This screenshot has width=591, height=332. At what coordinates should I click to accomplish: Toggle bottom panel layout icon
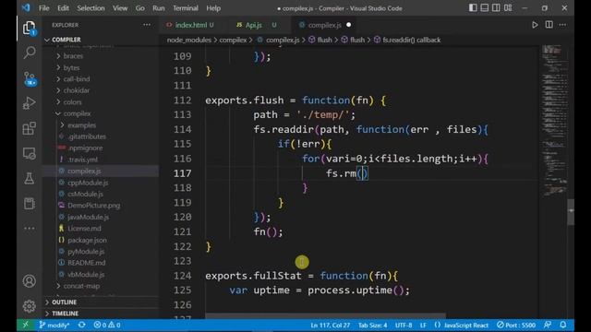484,8
